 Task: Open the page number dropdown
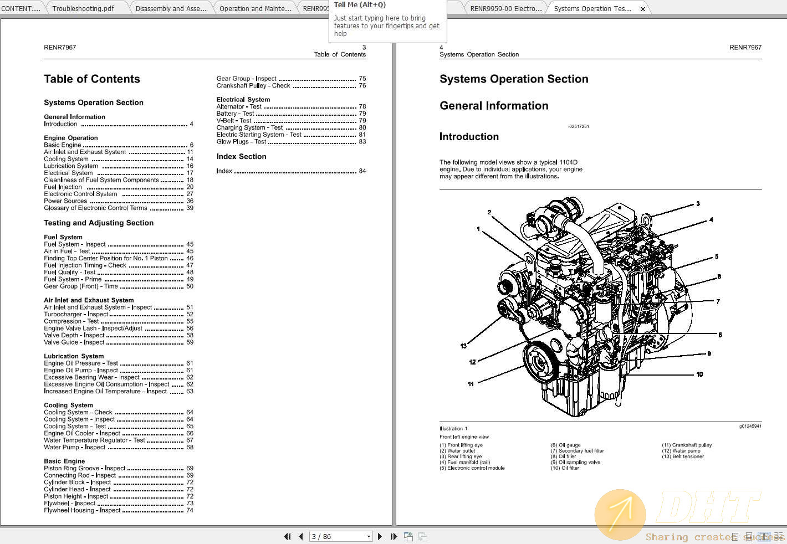pos(368,536)
